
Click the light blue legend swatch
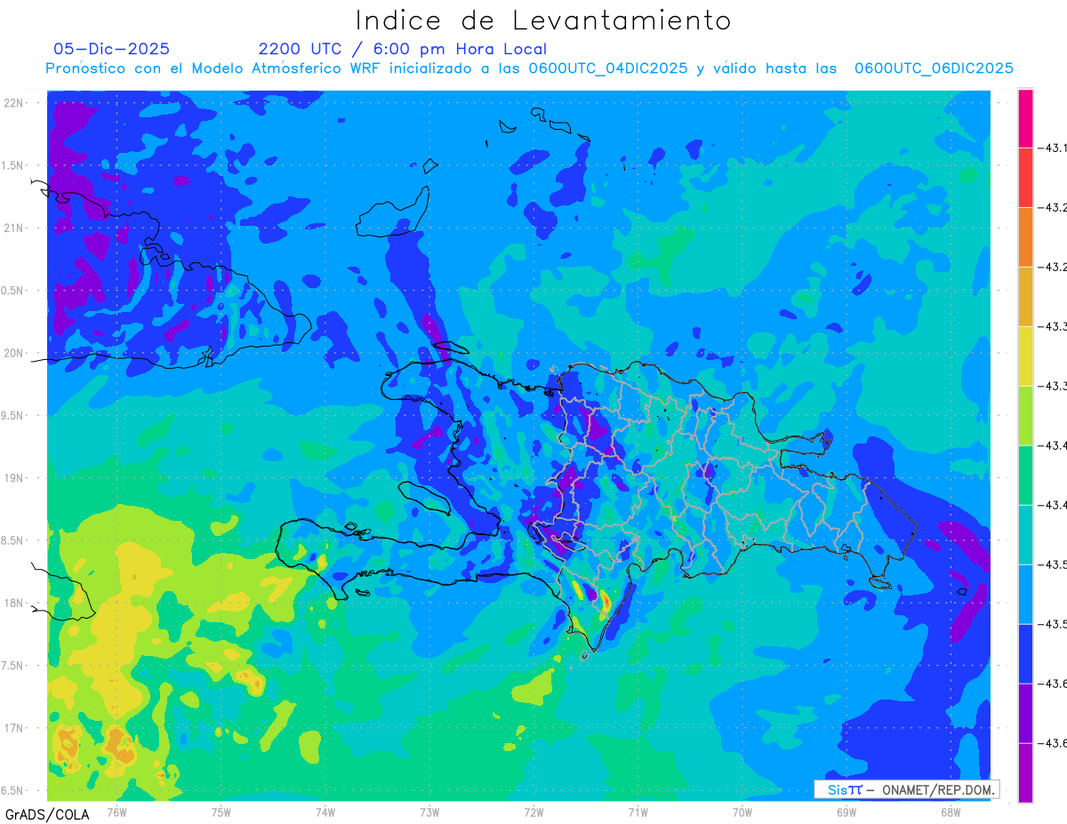pos(1025,595)
